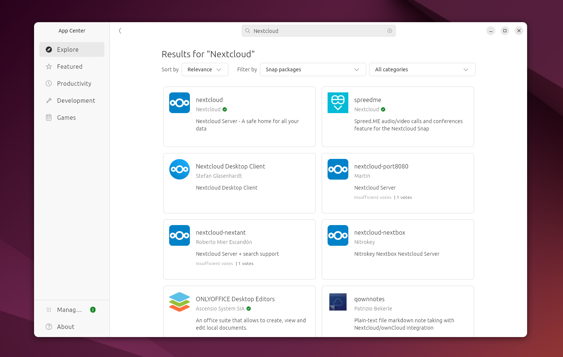The height and width of the screenshot is (357, 563).
Task: Open ONLYOFFICE Desktop Editors title
Action: click(x=235, y=299)
